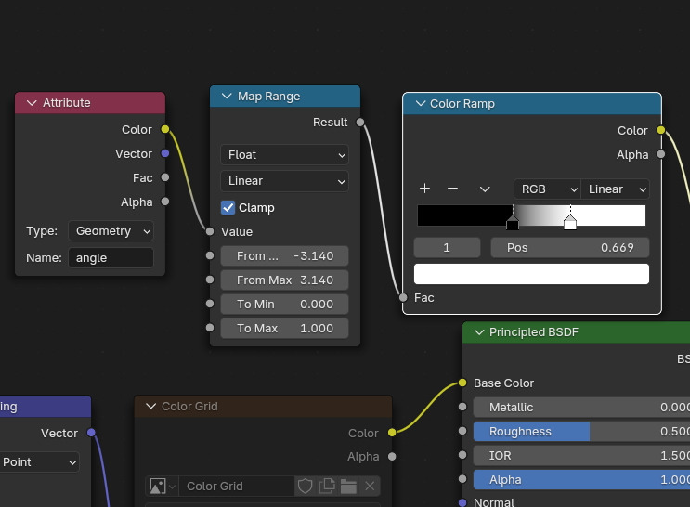Click the To Min 0.000 field
The height and width of the screenshot is (507, 690).
pos(285,305)
